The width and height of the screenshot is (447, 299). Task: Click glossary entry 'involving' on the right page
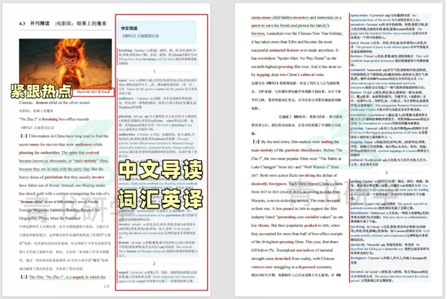click(358, 227)
